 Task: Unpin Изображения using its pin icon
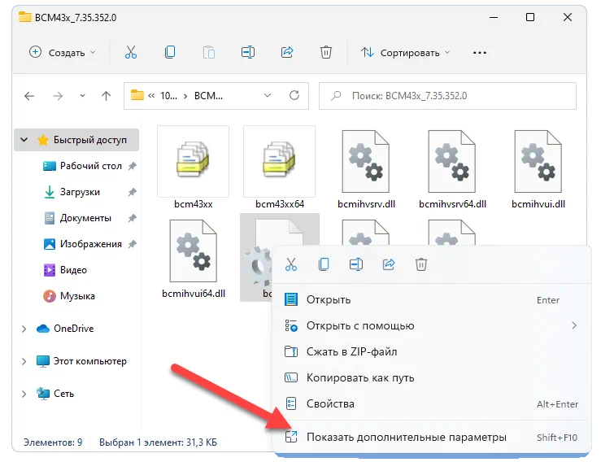click(133, 244)
